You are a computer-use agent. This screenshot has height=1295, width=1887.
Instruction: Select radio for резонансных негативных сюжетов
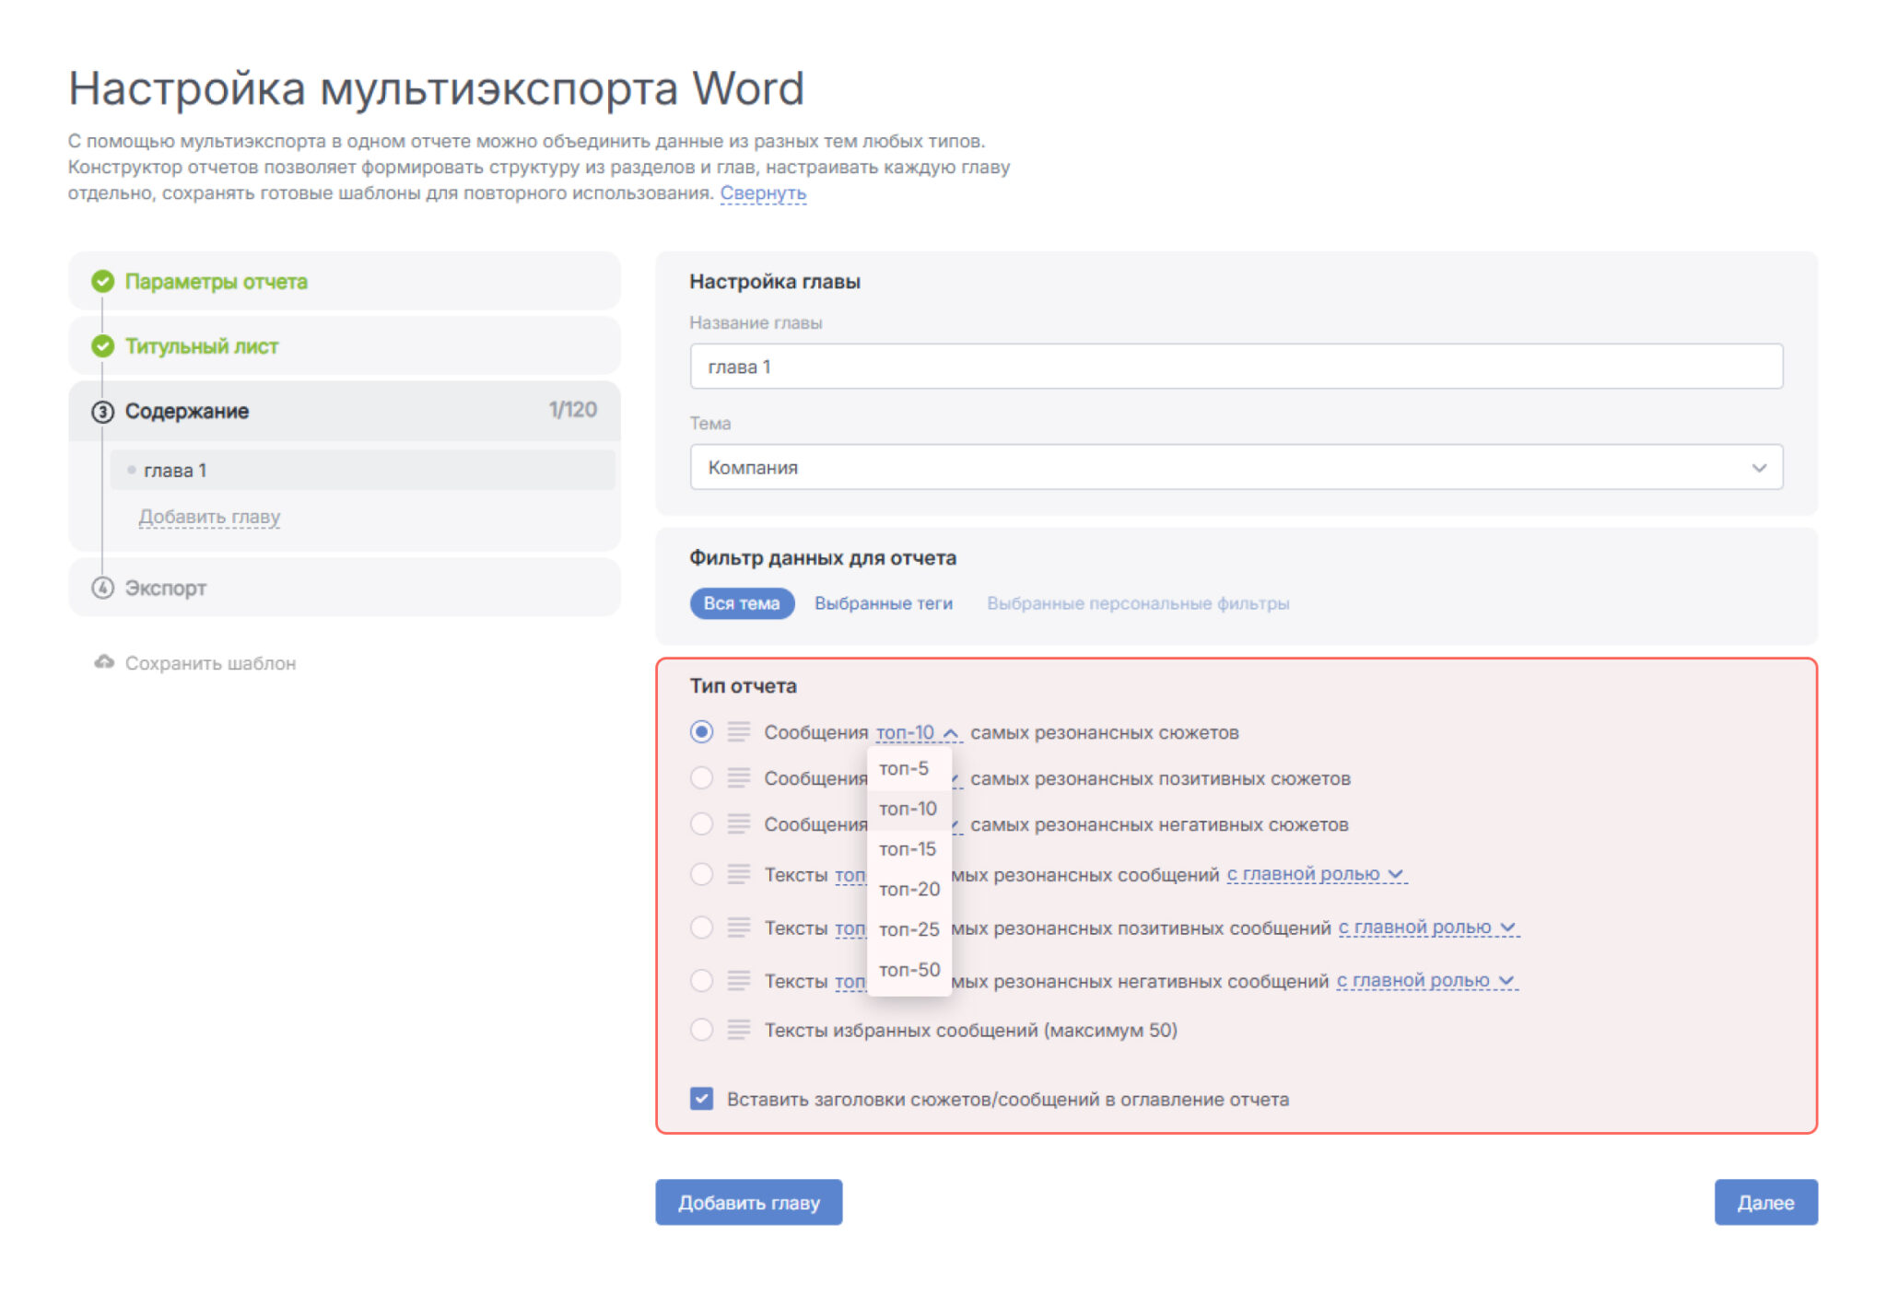pos(701,824)
